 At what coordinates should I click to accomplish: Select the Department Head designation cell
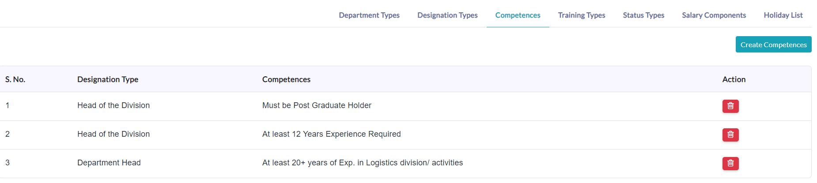pos(109,163)
